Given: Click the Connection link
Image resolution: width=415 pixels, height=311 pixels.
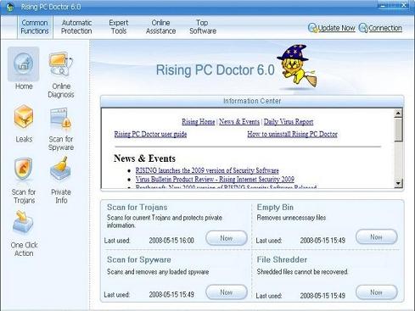Looking at the screenshot, I should pyautogui.click(x=385, y=28).
